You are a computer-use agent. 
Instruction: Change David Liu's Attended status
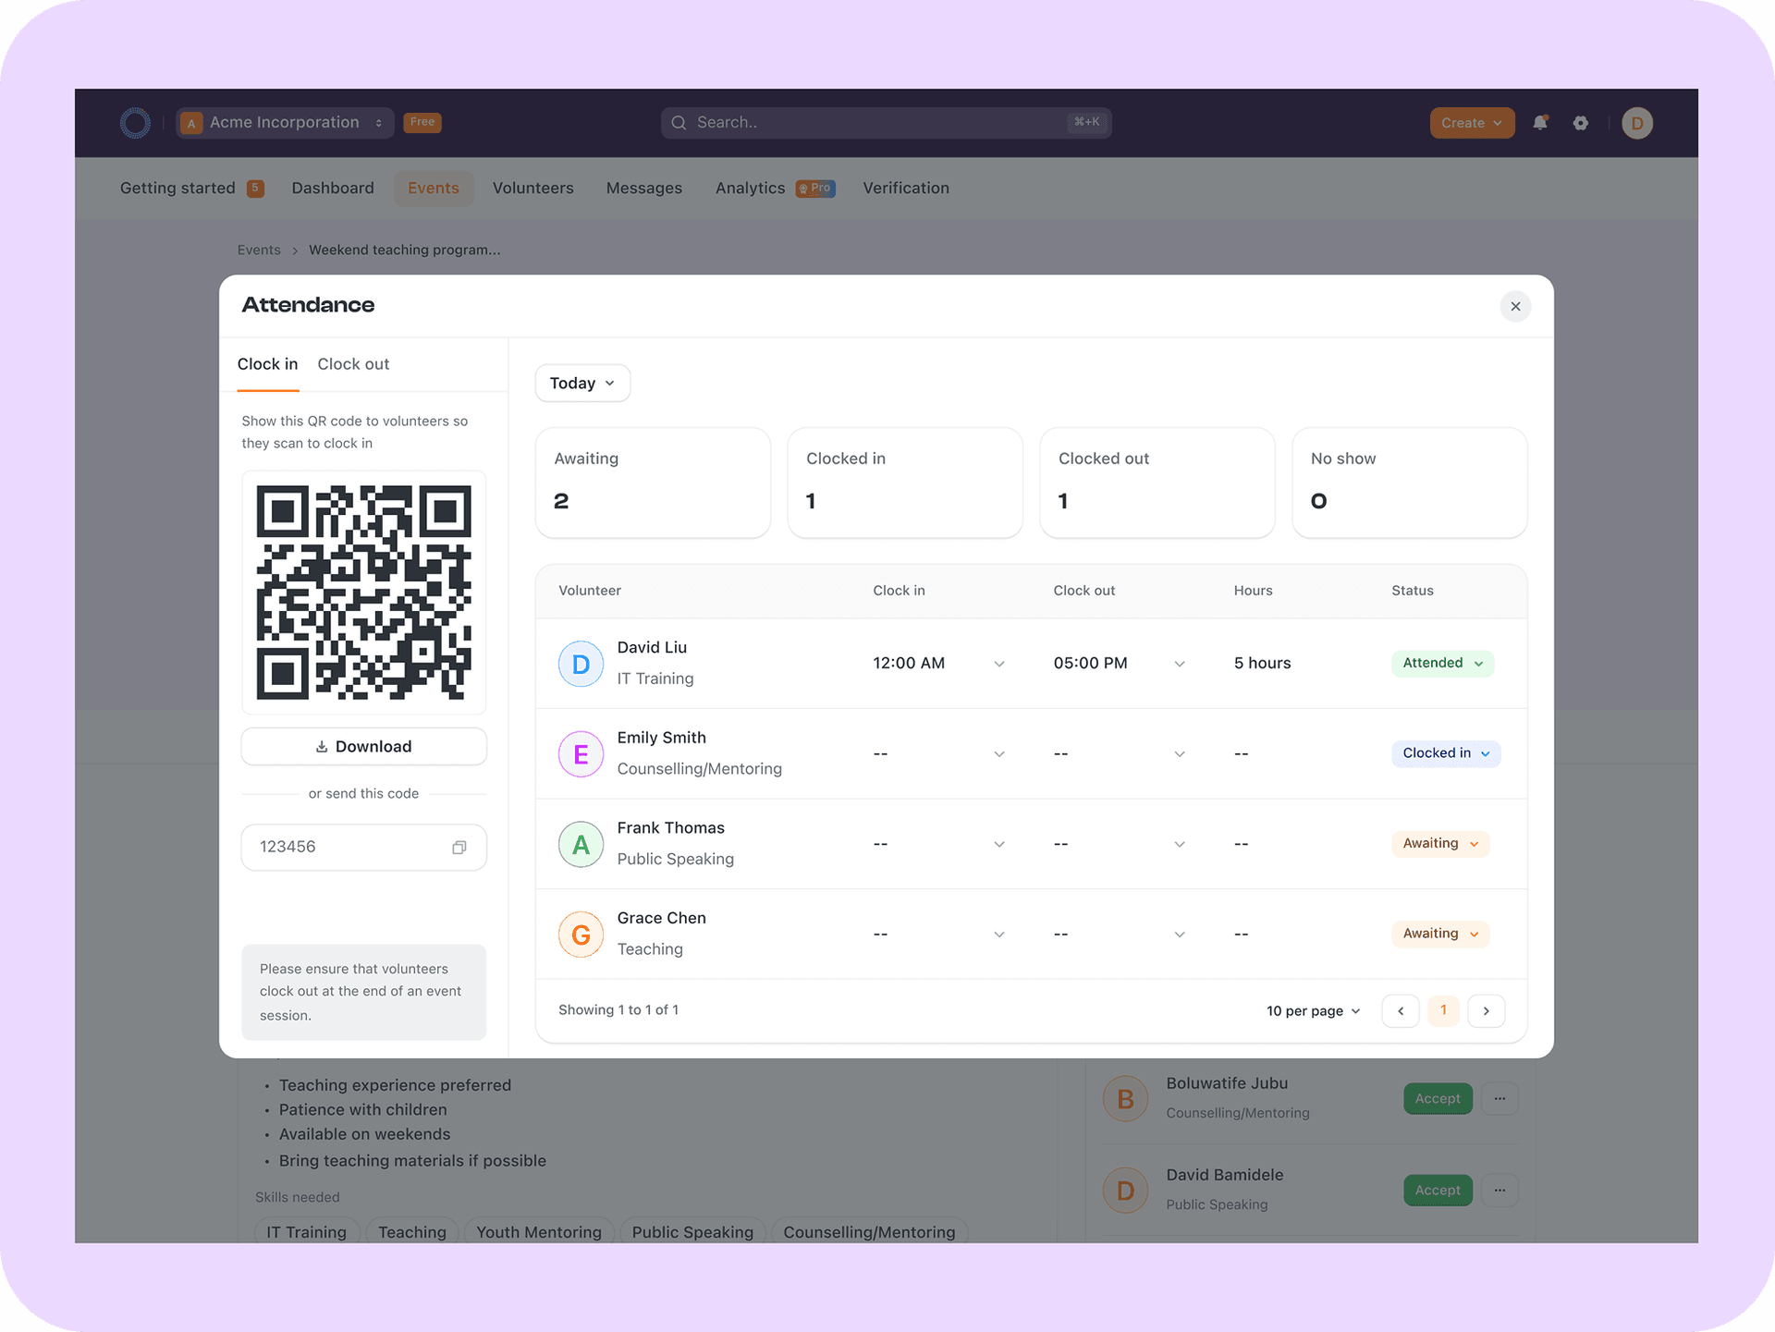[1442, 664]
